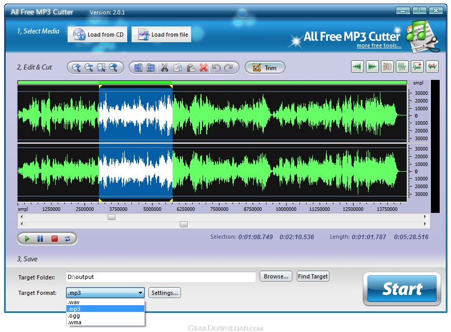The image size is (451, 332).
Task: Copy the selected audio region
Action: pos(178,68)
